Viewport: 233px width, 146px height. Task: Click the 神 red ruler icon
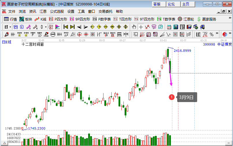106,34
